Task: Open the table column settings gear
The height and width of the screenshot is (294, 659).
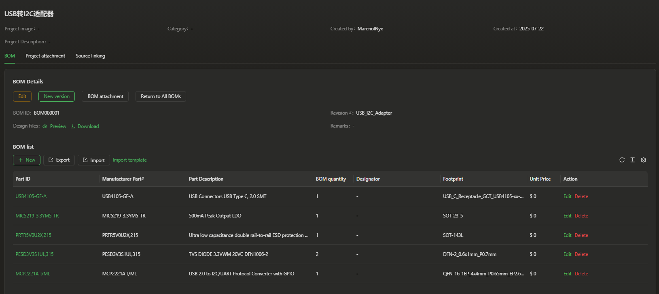Action: tap(644, 160)
